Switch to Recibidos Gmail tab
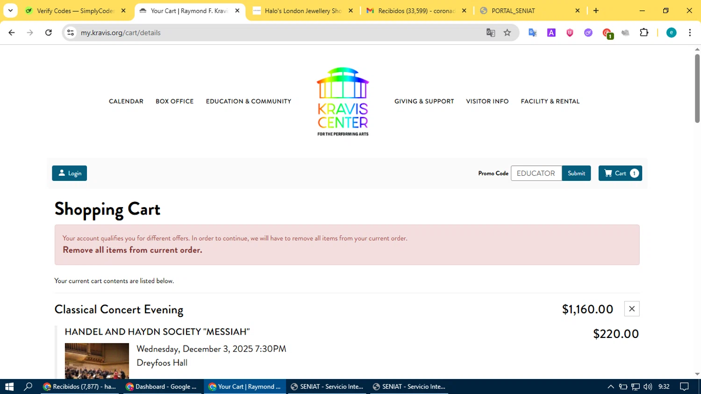The width and height of the screenshot is (701, 394). click(x=416, y=10)
